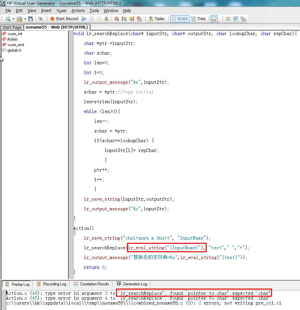Screen dimensions: 300x310
Task: Select Action in the script tree
Action: [x=12, y=39]
